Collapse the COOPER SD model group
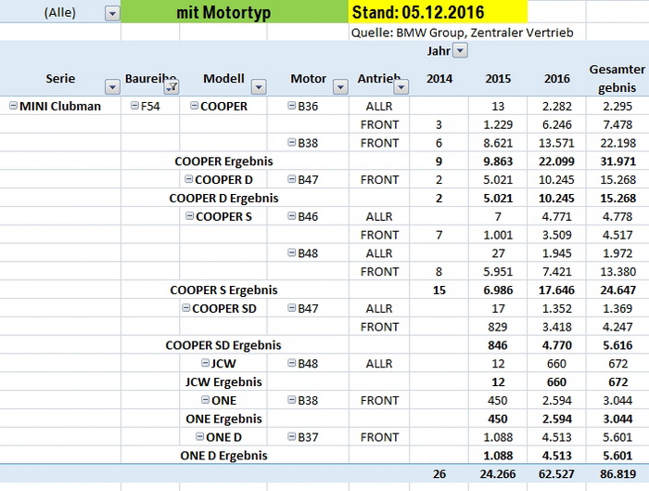This screenshot has height=491, width=649. pyautogui.click(x=185, y=308)
